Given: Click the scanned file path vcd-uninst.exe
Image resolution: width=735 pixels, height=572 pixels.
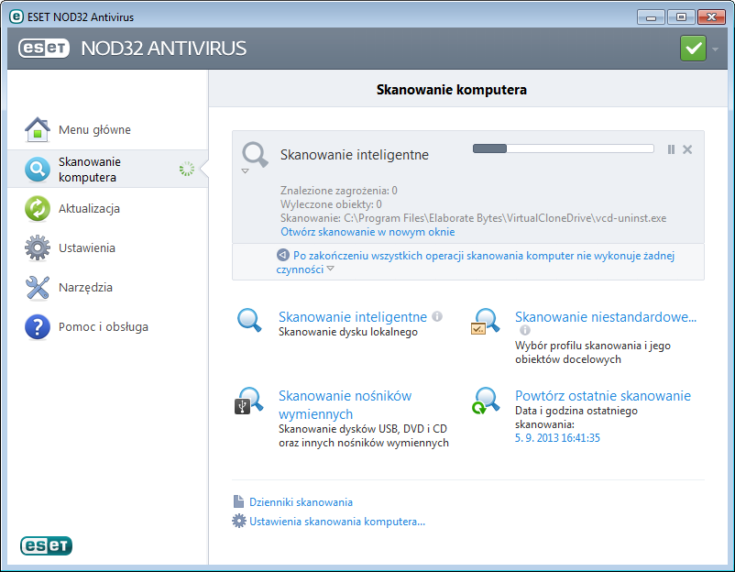Looking at the screenshot, I should 473,218.
